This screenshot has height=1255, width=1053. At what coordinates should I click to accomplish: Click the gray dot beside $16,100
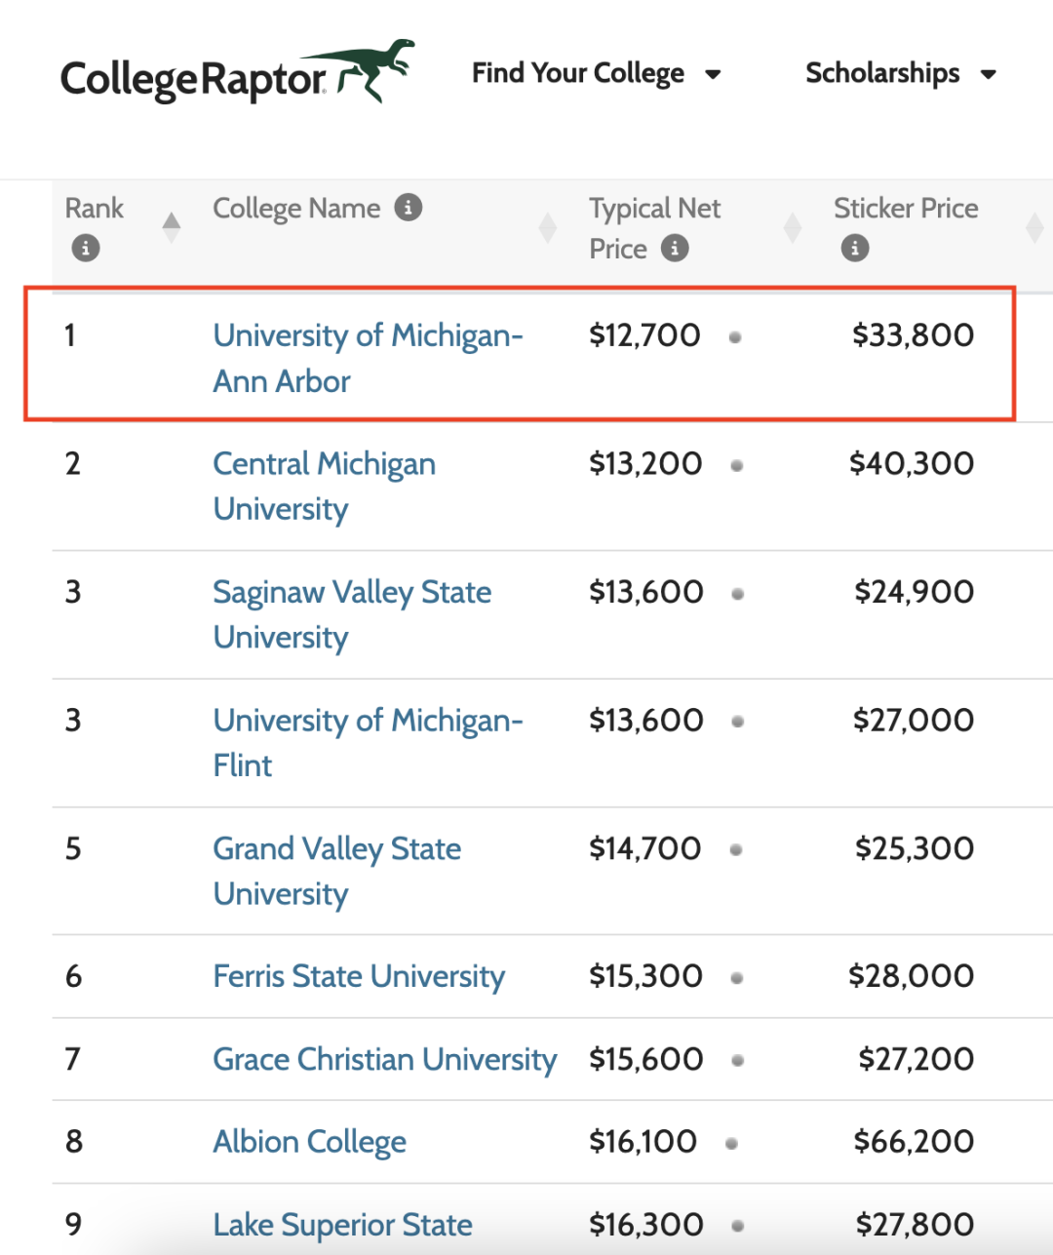[731, 1143]
